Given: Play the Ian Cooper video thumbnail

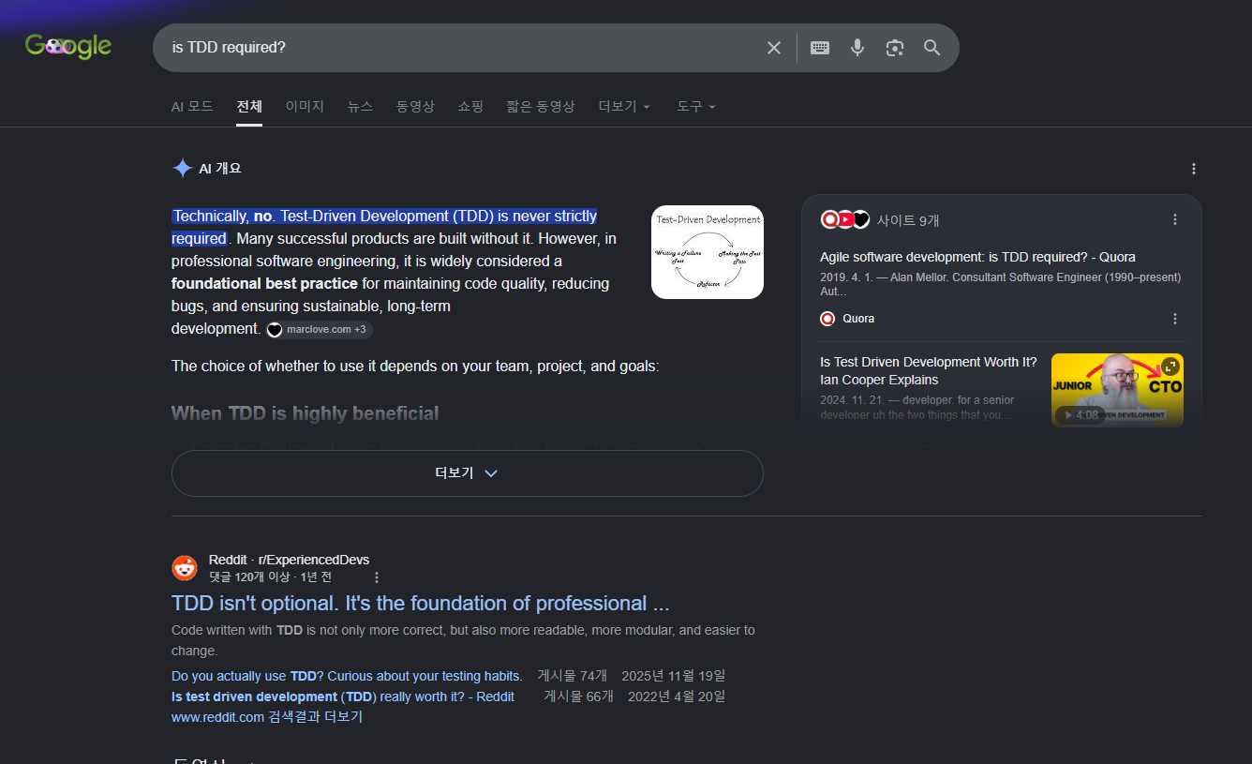Looking at the screenshot, I should click(x=1117, y=390).
